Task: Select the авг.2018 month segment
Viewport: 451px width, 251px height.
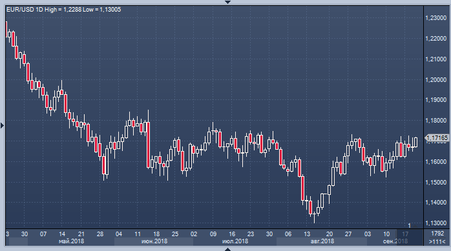Action: (322, 241)
